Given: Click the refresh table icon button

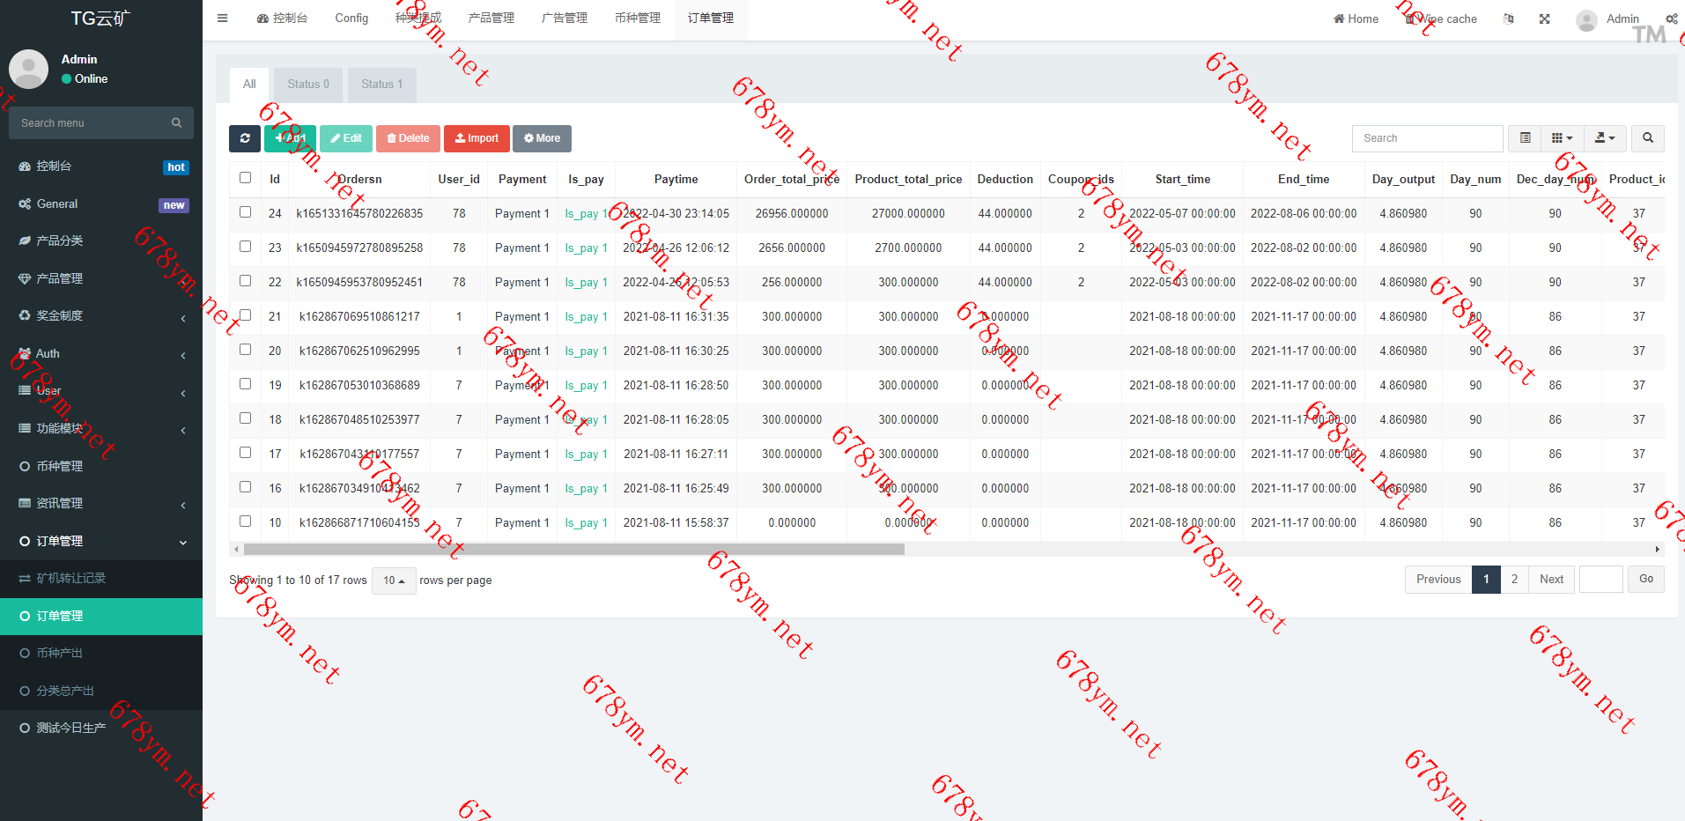Looking at the screenshot, I should 244,138.
